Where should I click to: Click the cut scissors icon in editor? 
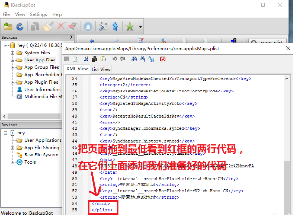point(86,59)
